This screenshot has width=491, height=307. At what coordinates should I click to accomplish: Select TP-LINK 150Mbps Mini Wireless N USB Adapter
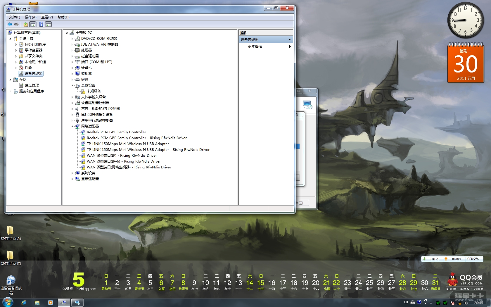(128, 144)
